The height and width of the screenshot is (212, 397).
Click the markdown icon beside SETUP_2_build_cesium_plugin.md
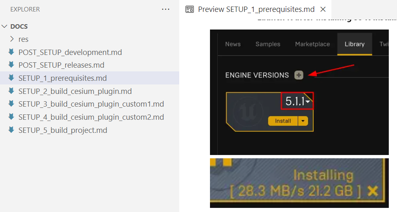11,91
